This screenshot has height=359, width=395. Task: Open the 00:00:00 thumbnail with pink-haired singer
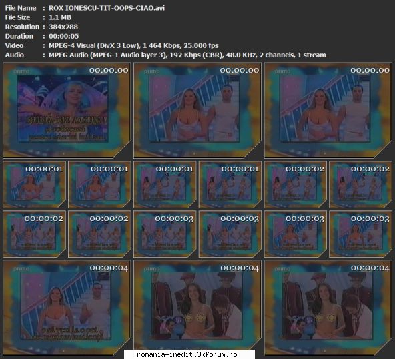[x=67, y=111]
